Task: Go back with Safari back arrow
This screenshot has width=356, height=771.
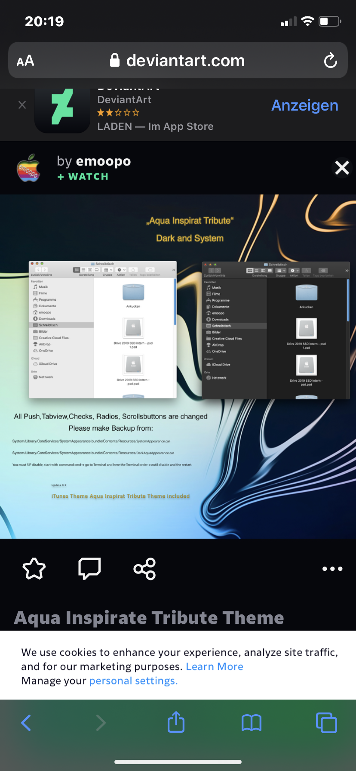Action: point(26,723)
